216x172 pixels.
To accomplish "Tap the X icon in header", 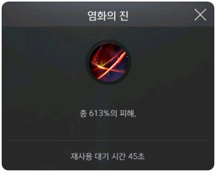I will click(x=200, y=15).
